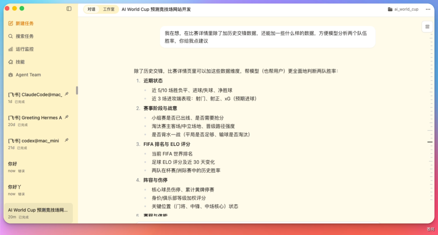The width and height of the screenshot is (438, 235).
Task: Open the [飞书] codex@mac_mini task
Action: click(39, 144)
